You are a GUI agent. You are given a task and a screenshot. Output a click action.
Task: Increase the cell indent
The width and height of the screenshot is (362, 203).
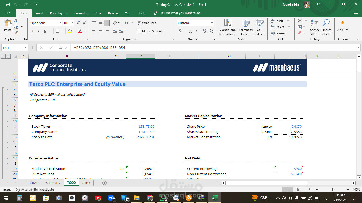point(121,31)
